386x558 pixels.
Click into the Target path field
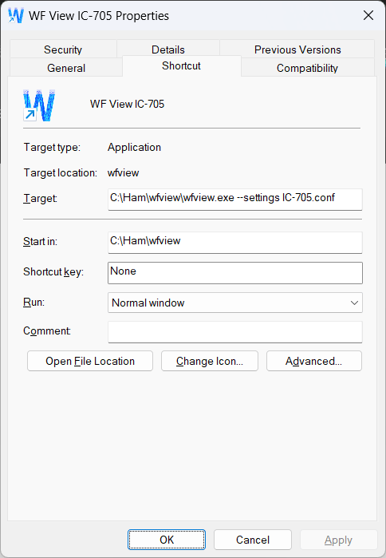click(x=235, y=200)
